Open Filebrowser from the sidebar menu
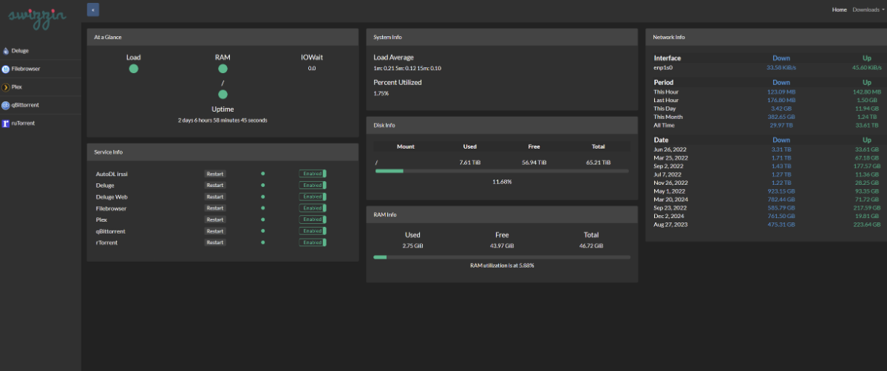The image size is (887, 371). pyautogui.click(x=41, y=69)
